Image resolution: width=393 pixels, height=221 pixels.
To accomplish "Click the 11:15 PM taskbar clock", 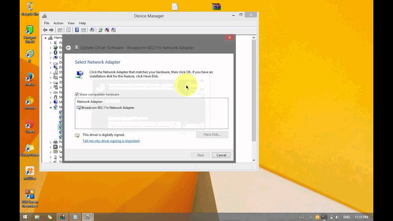I will 361,217.
